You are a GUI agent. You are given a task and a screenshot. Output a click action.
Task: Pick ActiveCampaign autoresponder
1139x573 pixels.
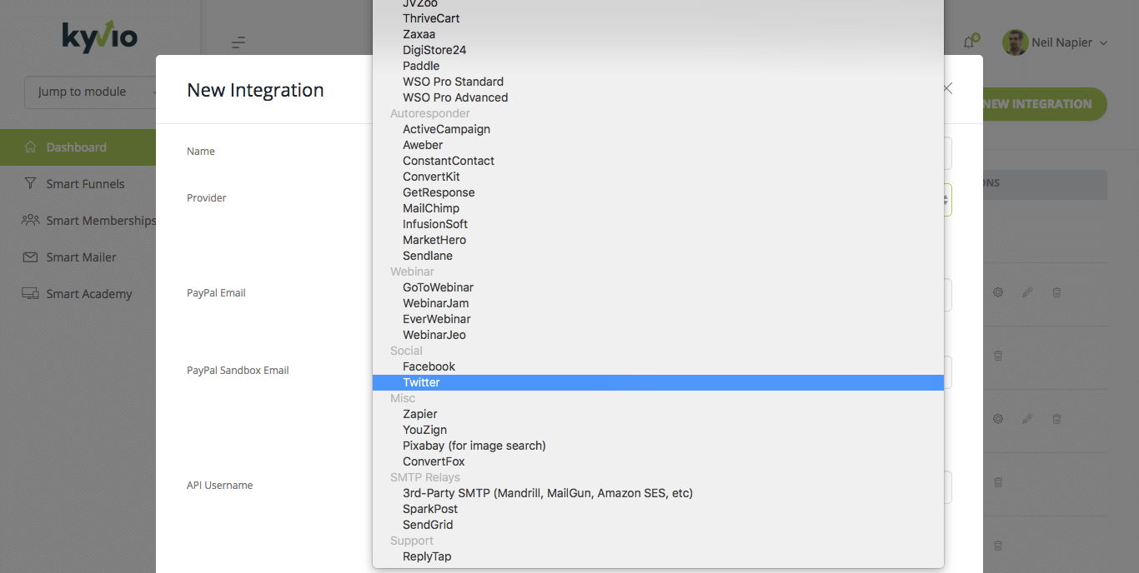(658, 129)
